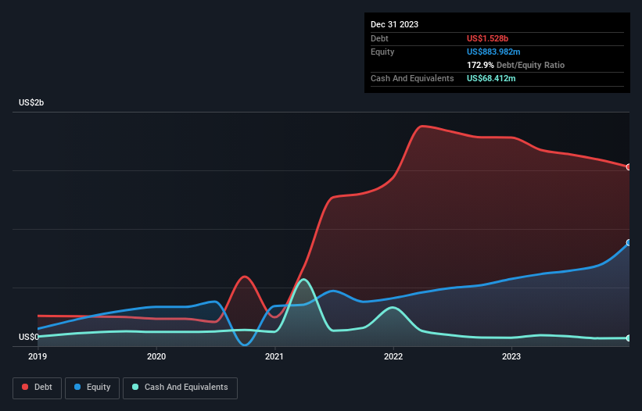Image resolution: width=642 pixels, height=411 pixels.
Task: Click the blue Equity endpoint marker
Action: click(x=629, y=242)
